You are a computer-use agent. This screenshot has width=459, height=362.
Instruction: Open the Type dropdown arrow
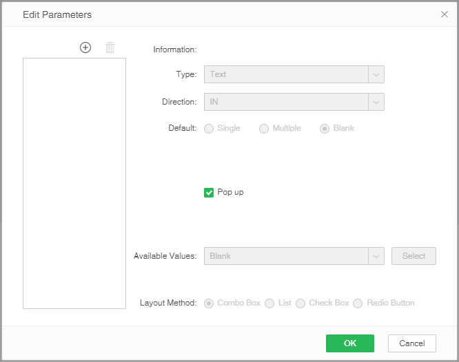(376, 74)
